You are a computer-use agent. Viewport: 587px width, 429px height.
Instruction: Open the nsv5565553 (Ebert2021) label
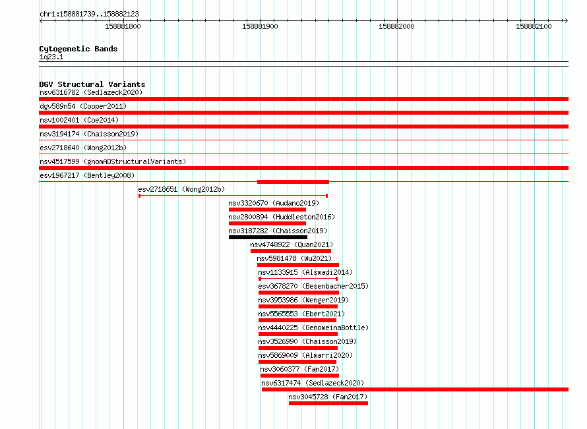(301, 314)
